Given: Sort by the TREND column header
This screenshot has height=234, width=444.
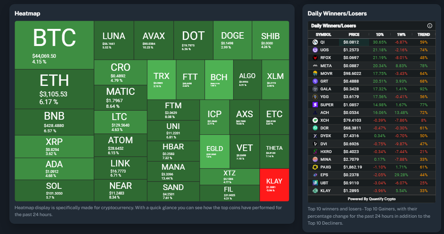Looking at the screenshot, I should pos(423,34).
